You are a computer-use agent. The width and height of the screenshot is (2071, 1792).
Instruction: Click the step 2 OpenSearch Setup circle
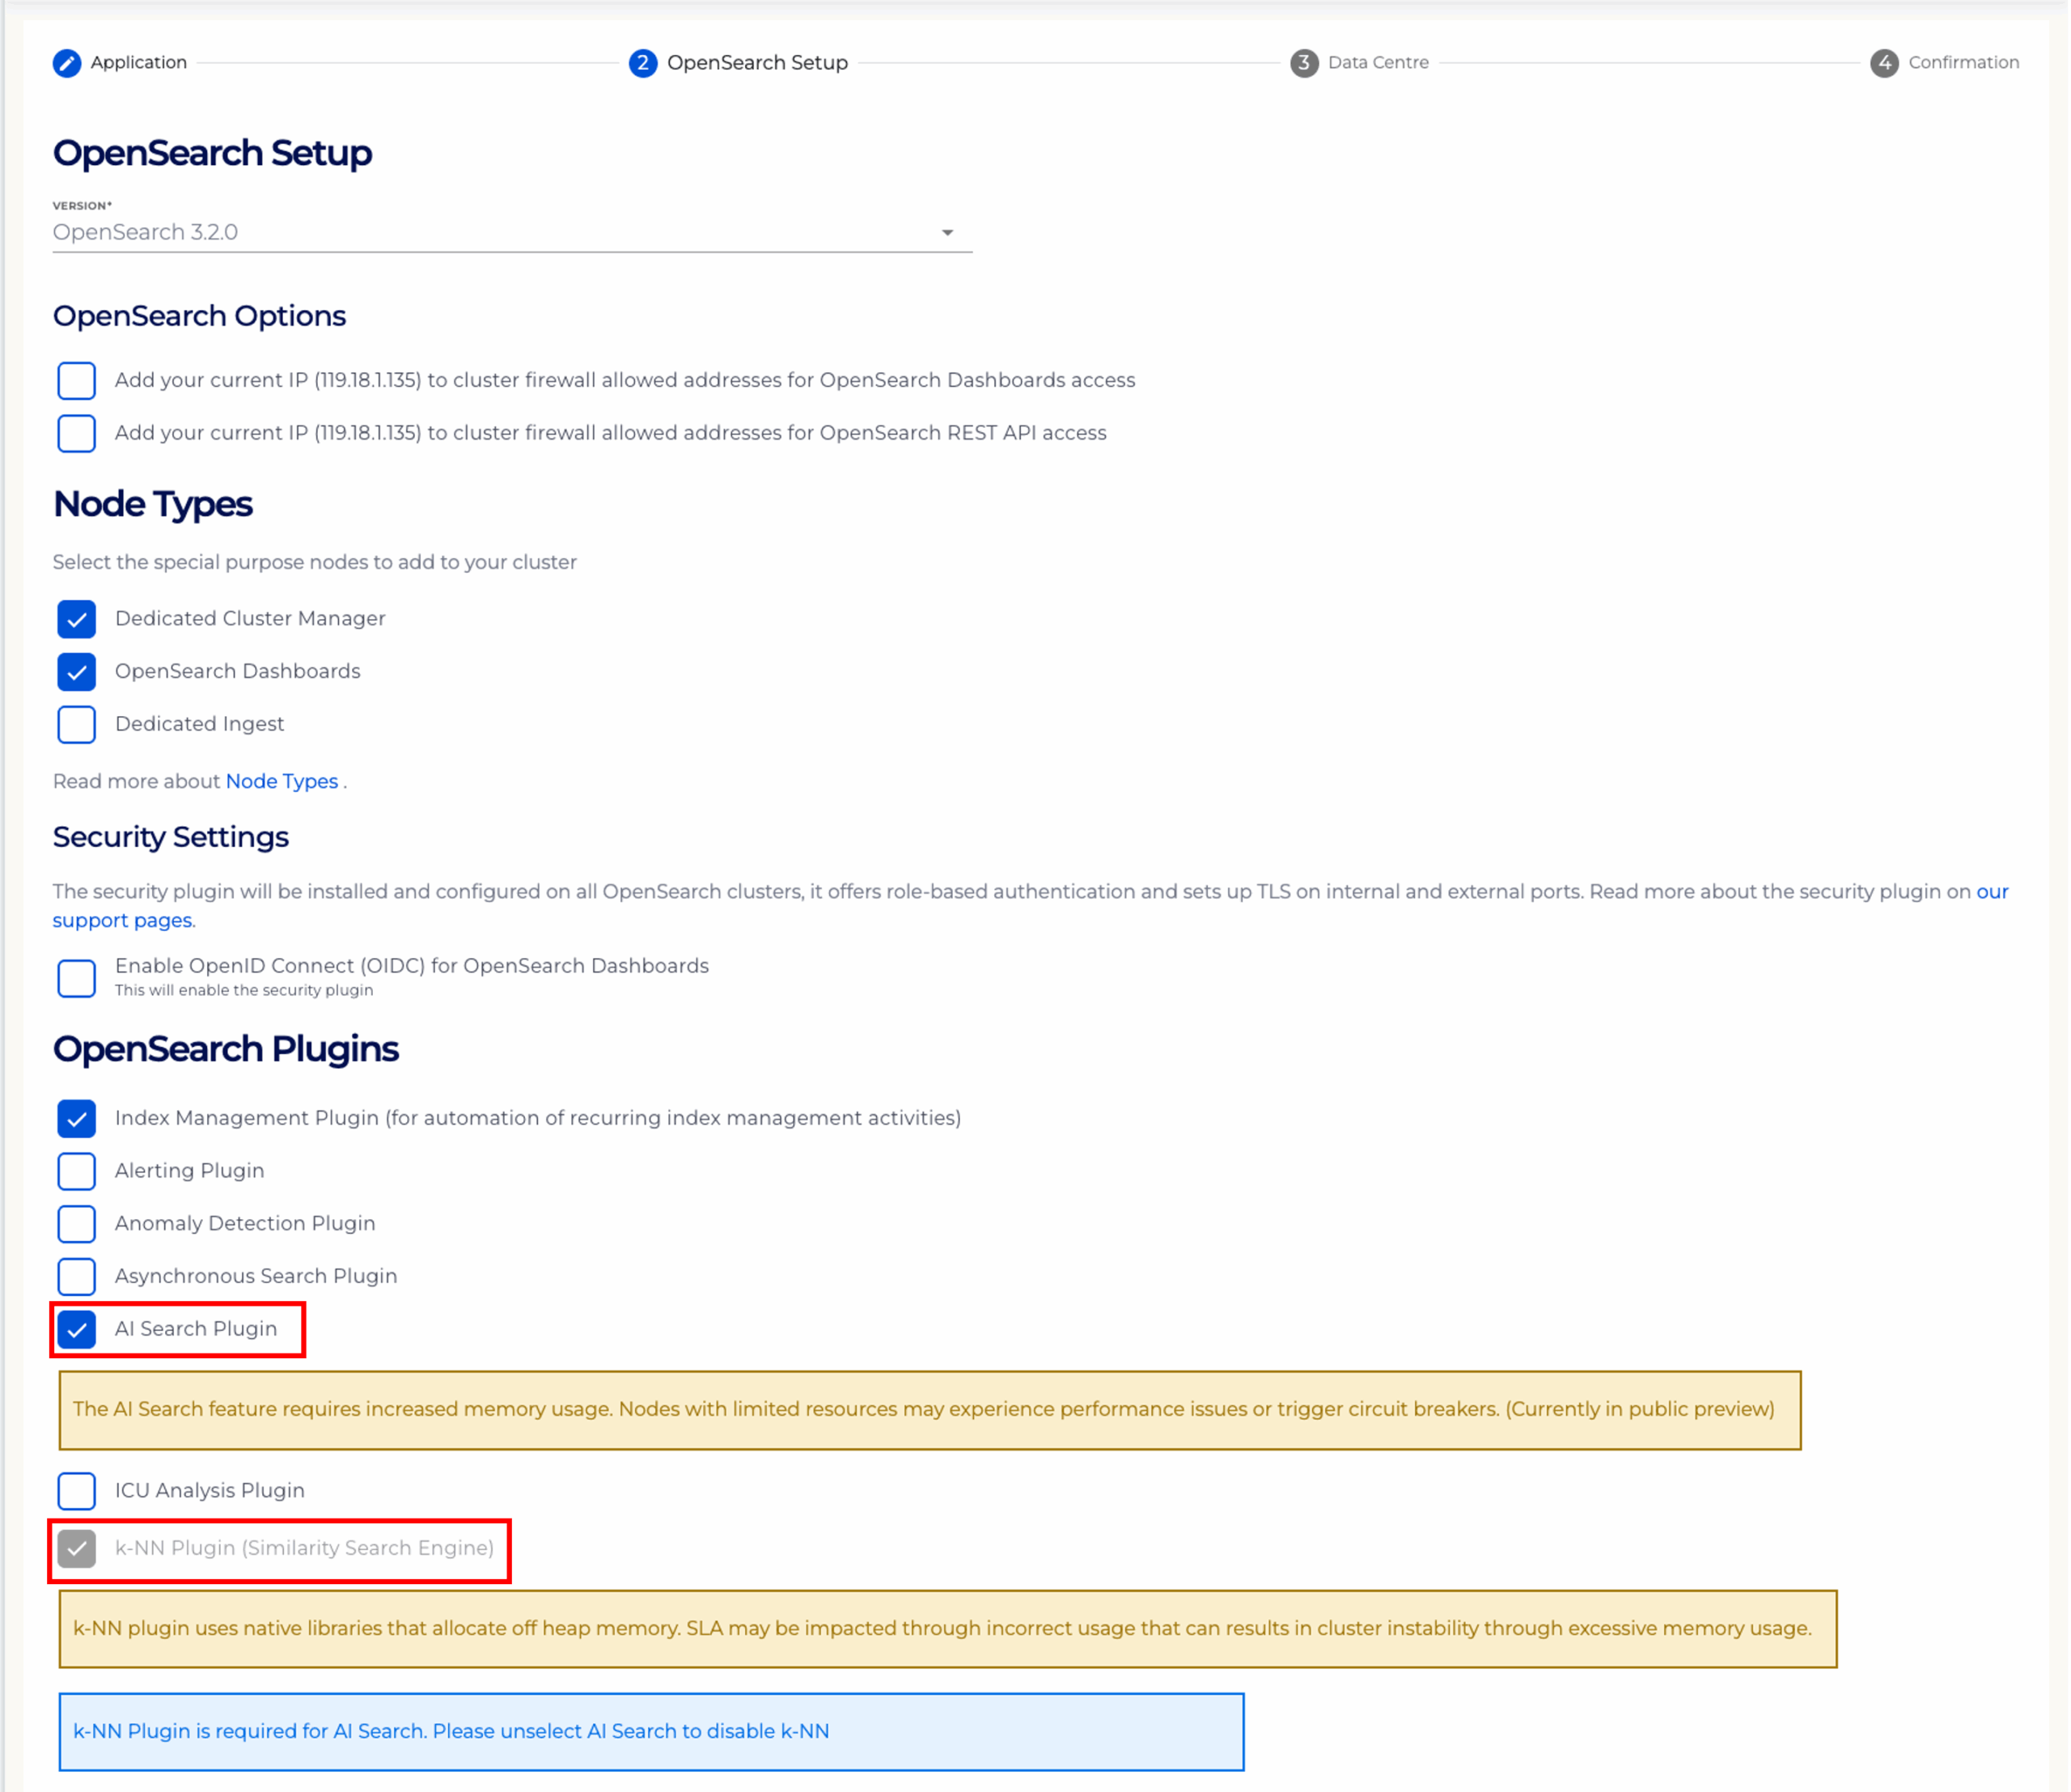pyautogui.click(x=643, y=62)
